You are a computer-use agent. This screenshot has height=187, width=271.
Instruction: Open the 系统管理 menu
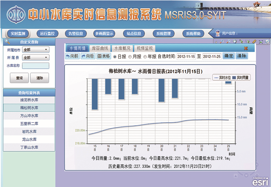click(x=163, y=33)
